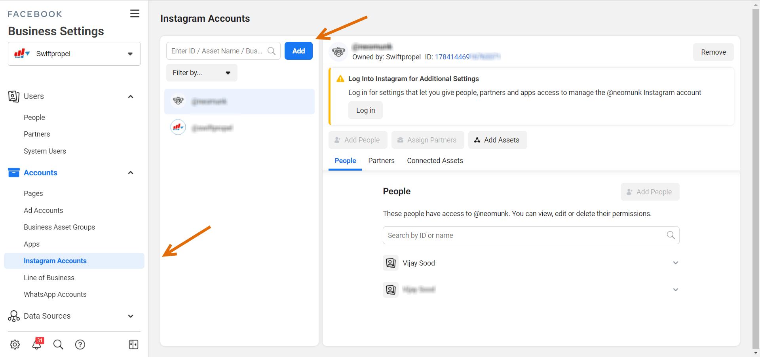
Task: Click the Data Sources icon
Action: 14,316
